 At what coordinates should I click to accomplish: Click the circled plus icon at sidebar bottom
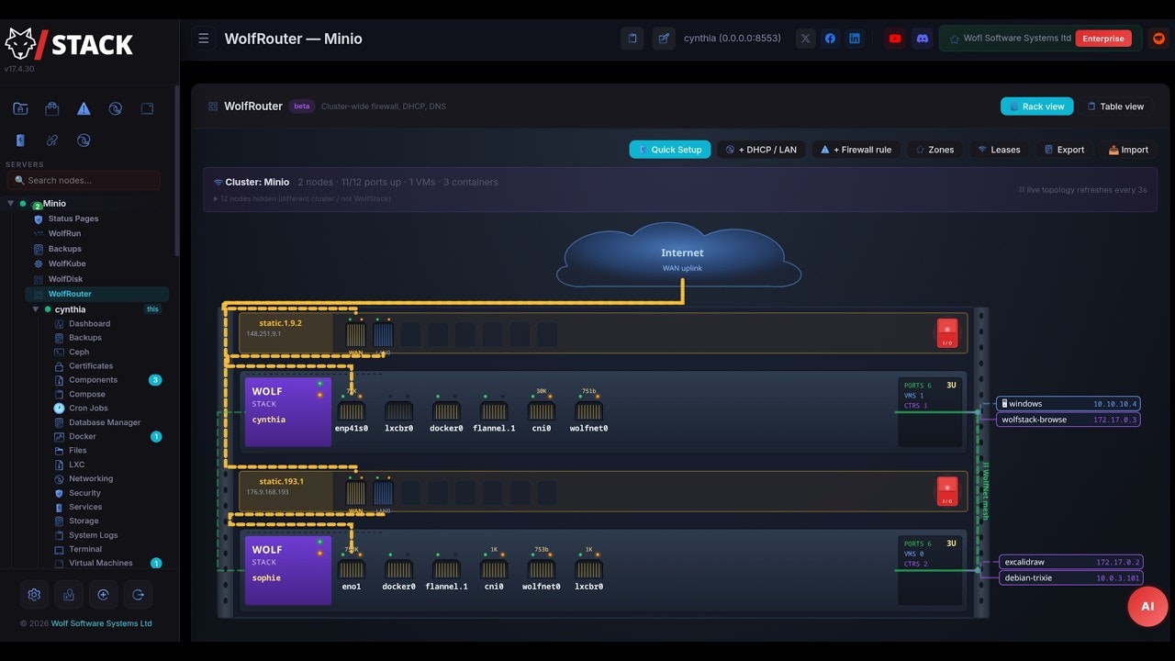103,594
